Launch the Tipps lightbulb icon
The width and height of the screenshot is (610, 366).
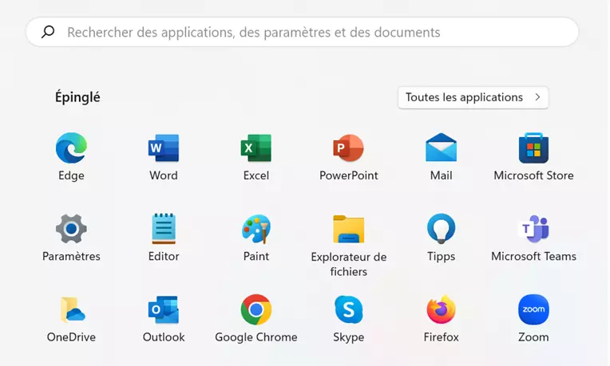pos(441,229)
